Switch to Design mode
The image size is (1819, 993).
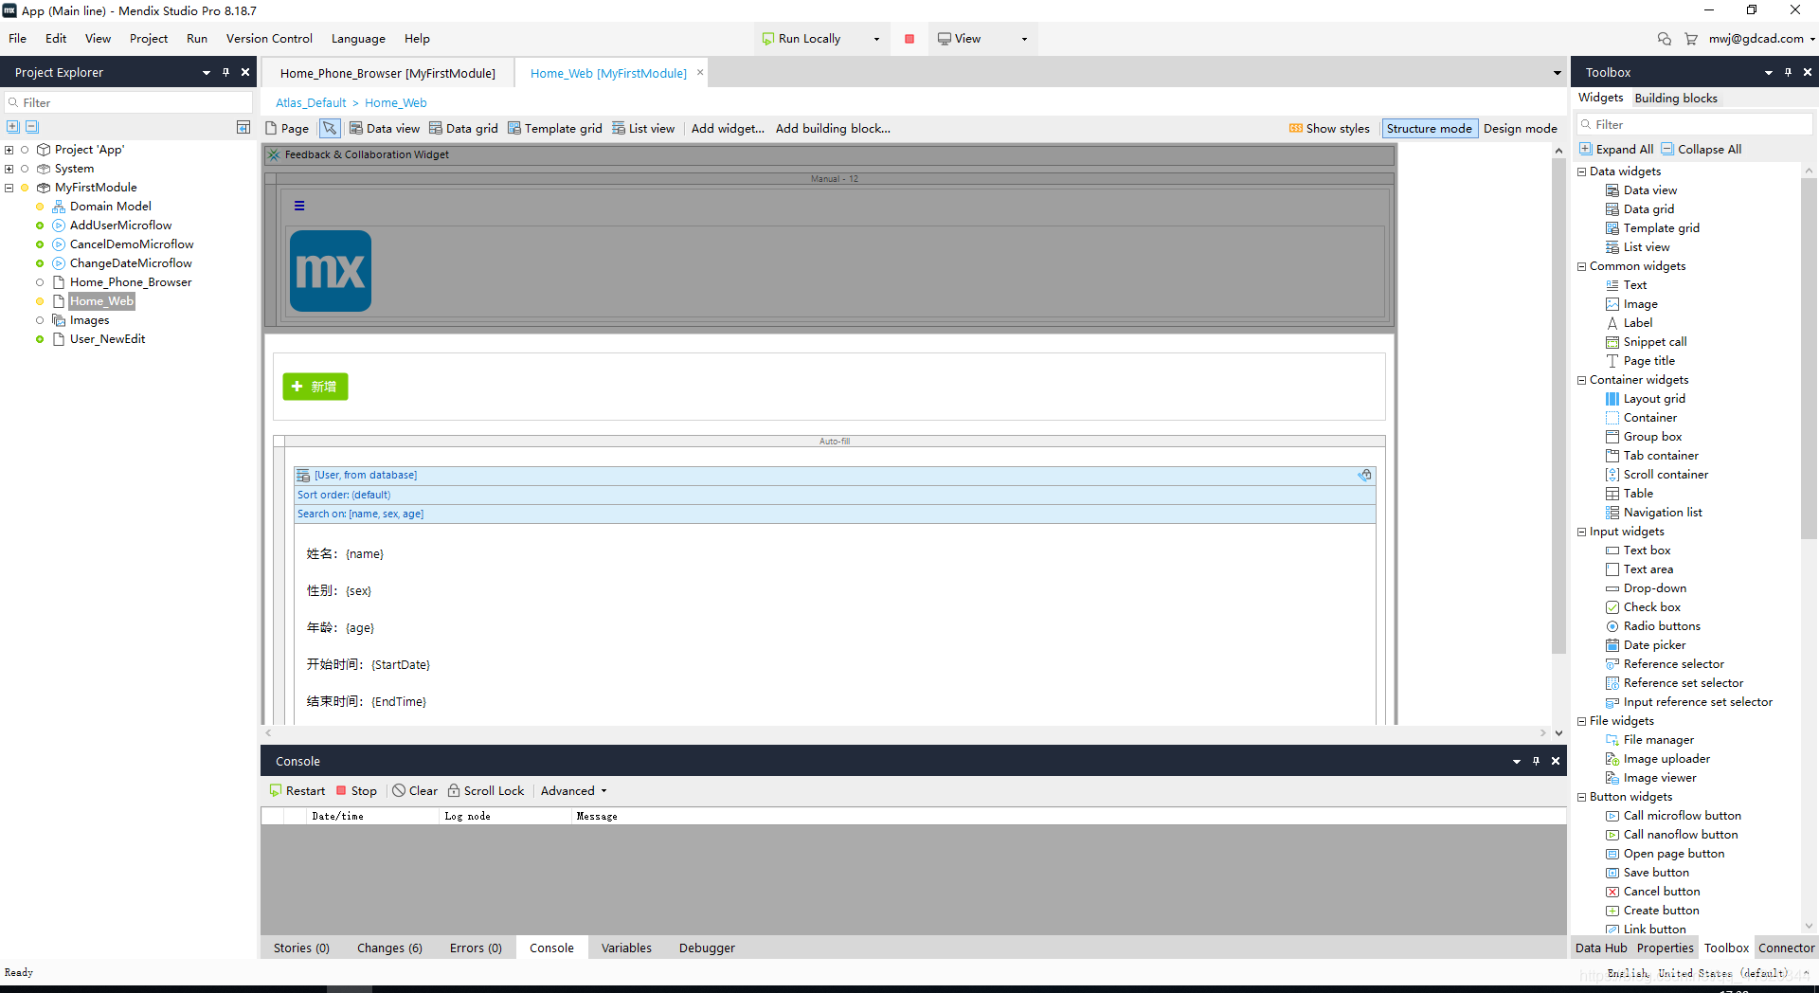pos(1520,128)
